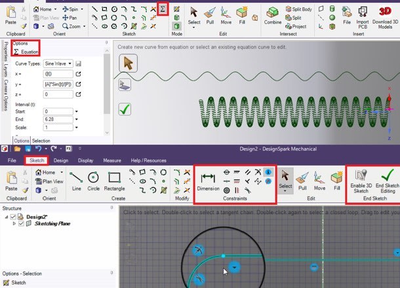Viewport: 400px width, 288px height.
Task: Click Plan View in the lower Orient group
Action: [x=49, y=181]
